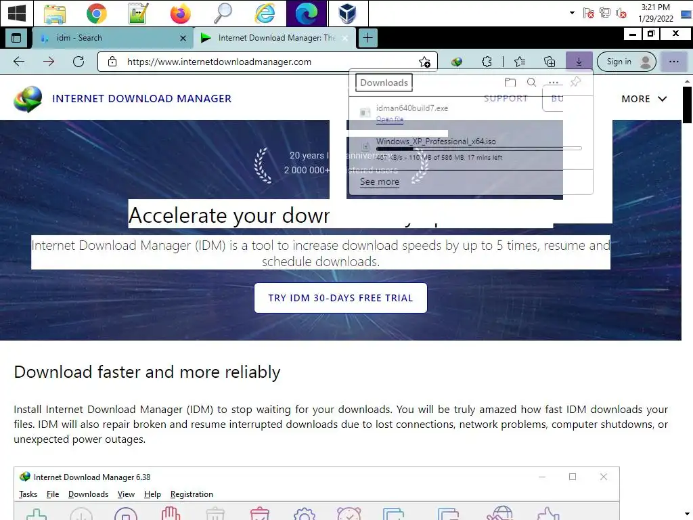Click the IDM 6.38 screenshot title bar icon

25,477
